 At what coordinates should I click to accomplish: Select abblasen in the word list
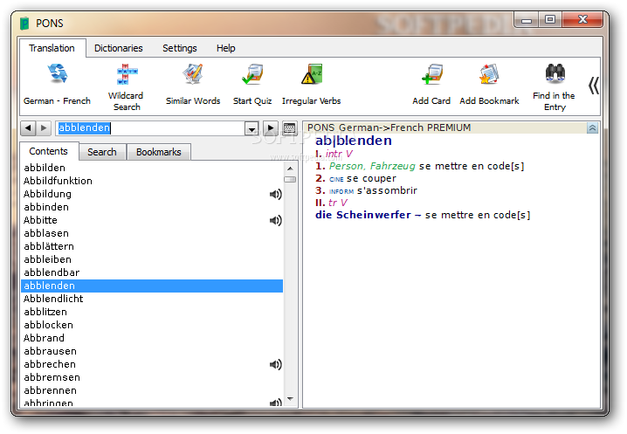(152, 233)
